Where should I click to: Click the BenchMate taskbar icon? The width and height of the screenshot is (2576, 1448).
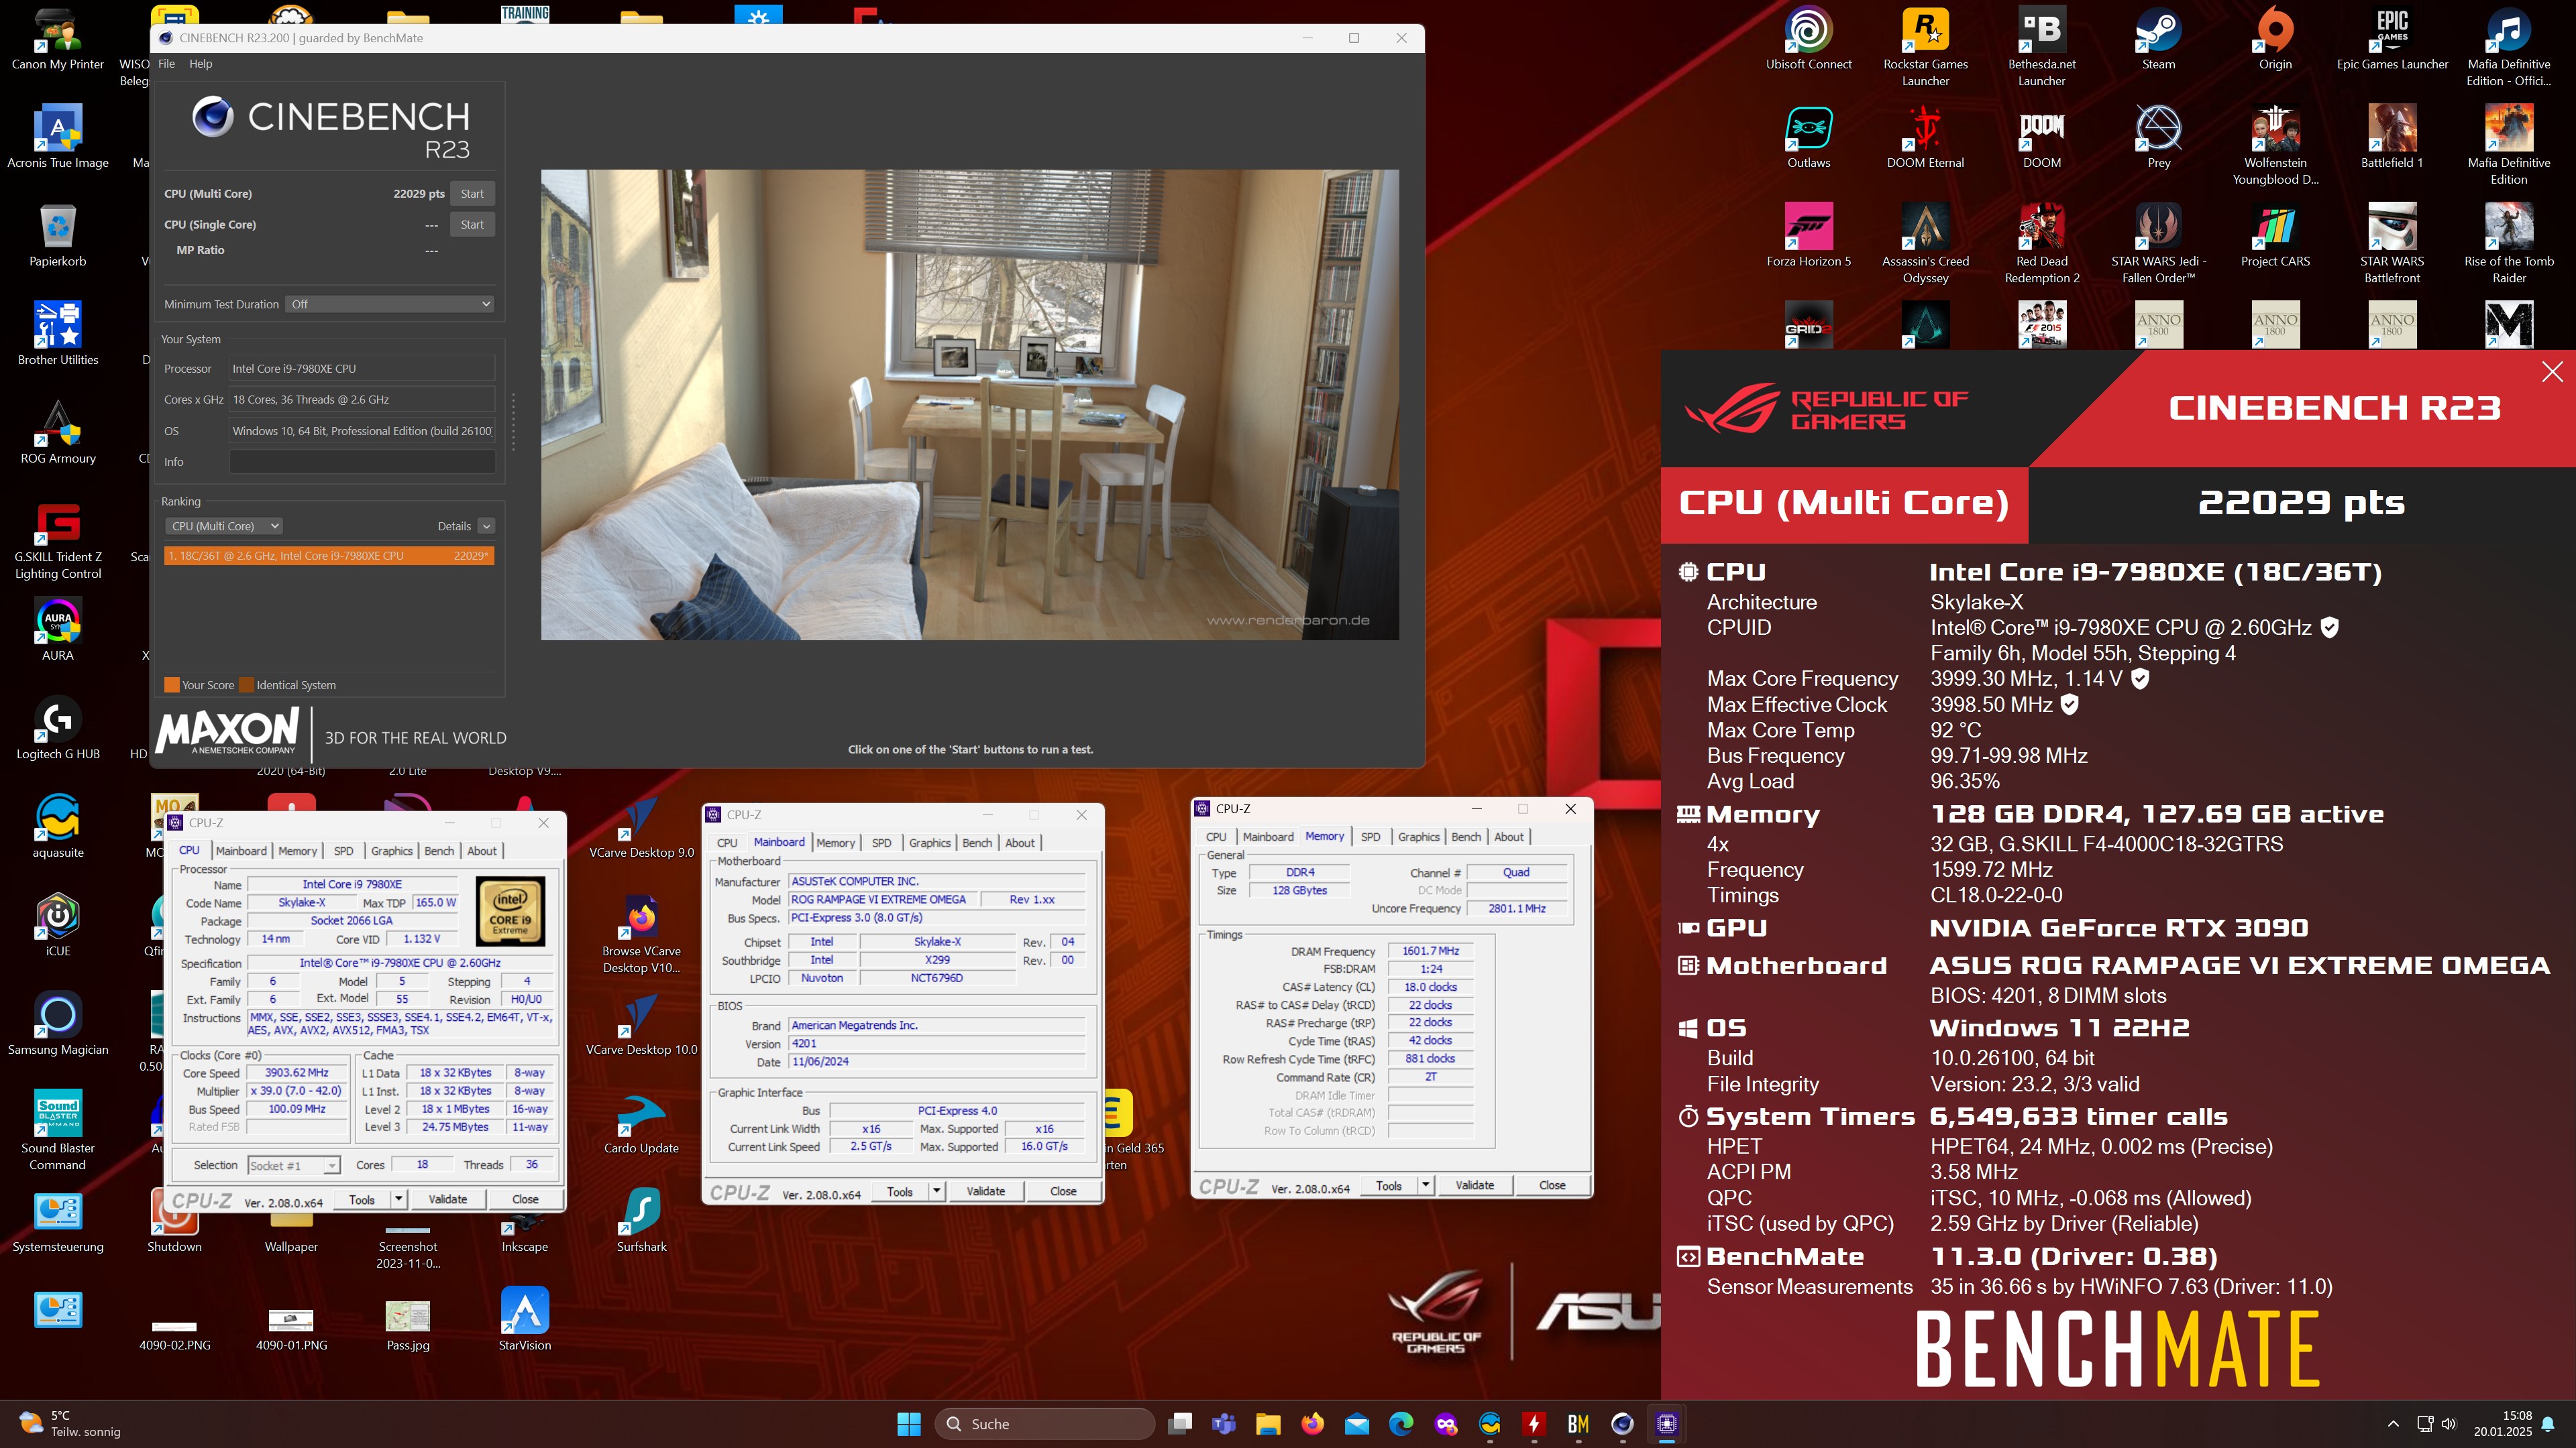coord(1578,1424)
